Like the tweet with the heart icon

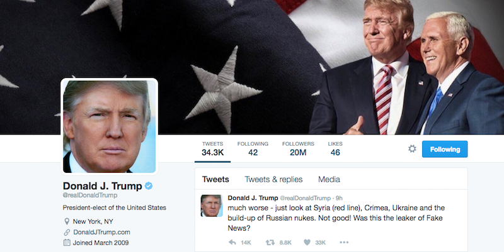coord(307,243)
